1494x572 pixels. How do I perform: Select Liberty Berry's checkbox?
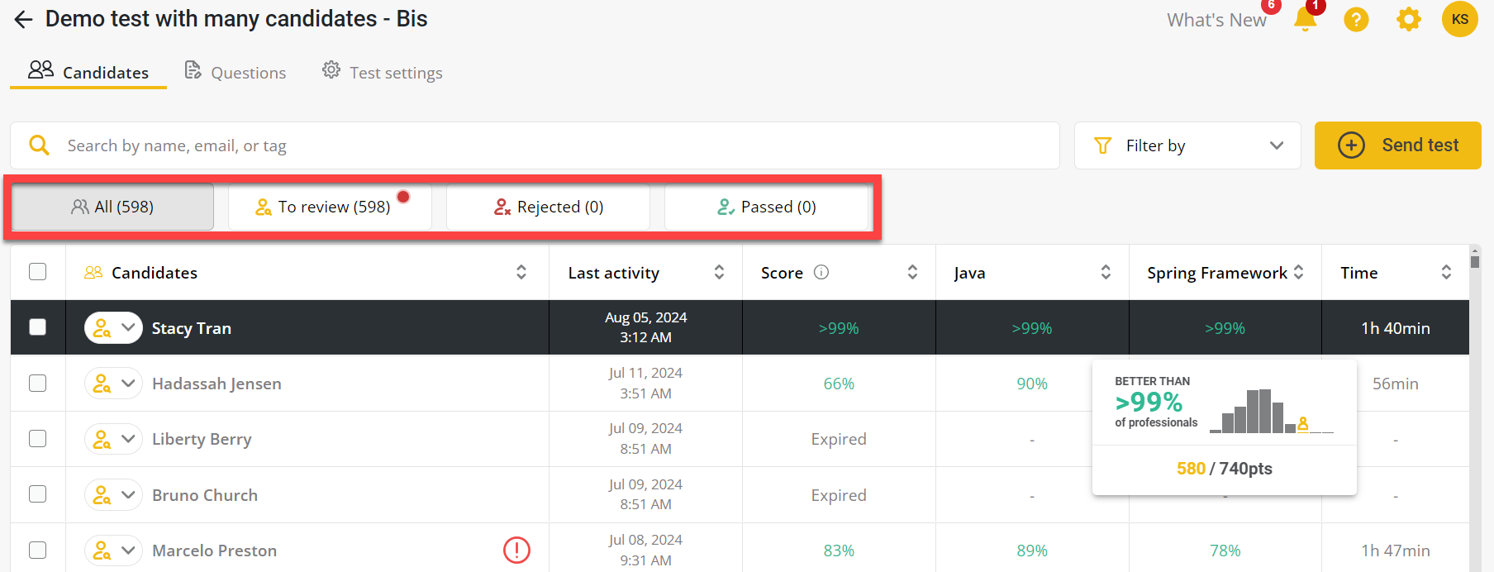pyautogui.click(x=38, y=439)
